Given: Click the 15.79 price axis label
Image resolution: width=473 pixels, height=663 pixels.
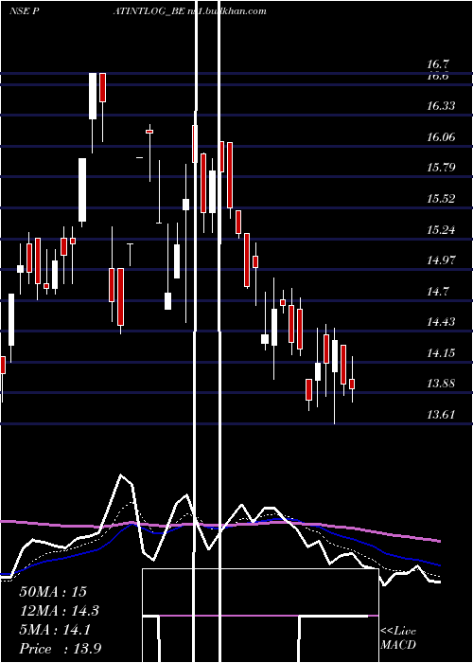Looking at the screenshot, I should pos(441,168).
